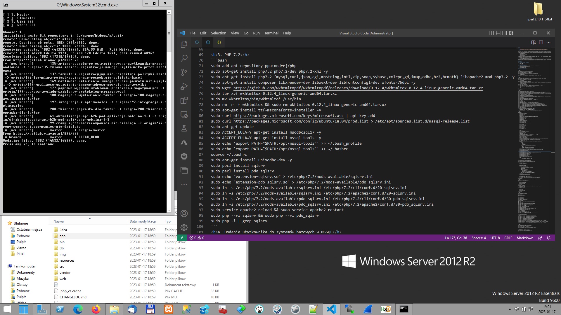Toggle the primary side bar layout button
The width and height of the screenshot is (561, 315).
[491, 33]
